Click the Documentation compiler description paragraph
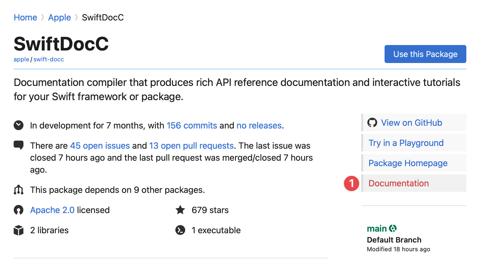 click(237, 89)
